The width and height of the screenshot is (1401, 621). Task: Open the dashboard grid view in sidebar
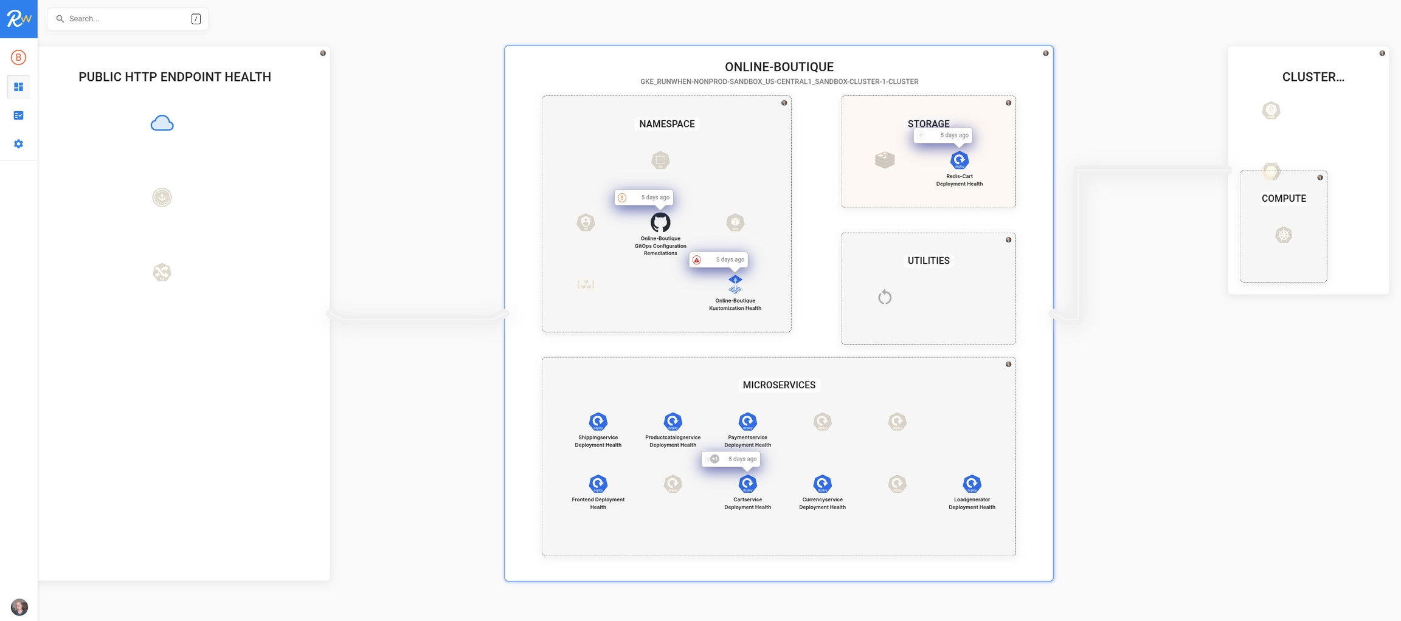point(18,87)
